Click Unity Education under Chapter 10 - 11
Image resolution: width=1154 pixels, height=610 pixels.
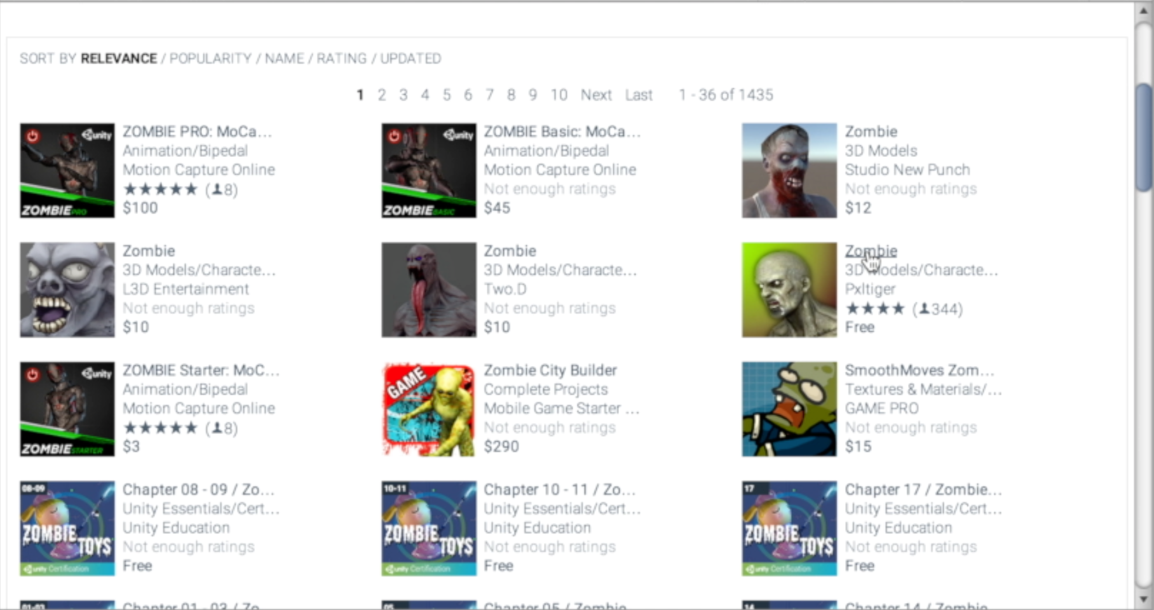point(537,528)
